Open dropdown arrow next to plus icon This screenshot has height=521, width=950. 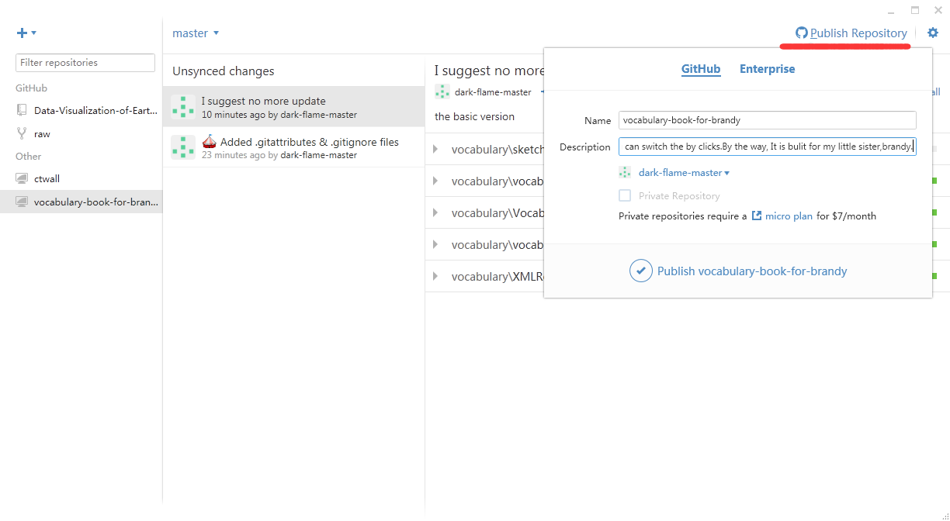pos(34,33)
